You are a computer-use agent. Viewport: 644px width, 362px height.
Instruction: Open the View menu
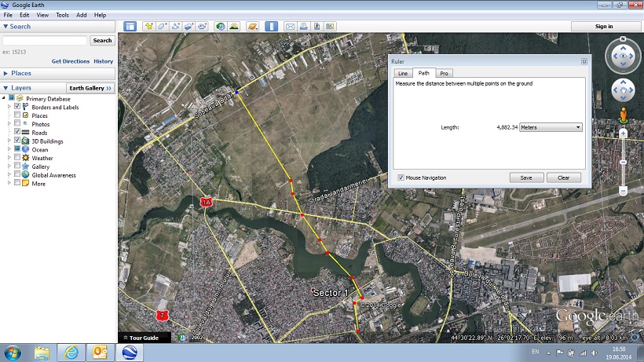click(x=42, y=15)
